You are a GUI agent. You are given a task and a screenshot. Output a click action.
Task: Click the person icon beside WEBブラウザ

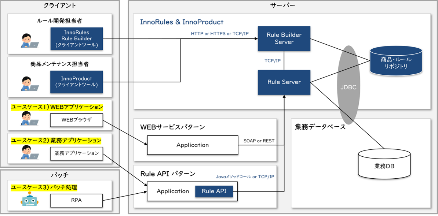30,118
